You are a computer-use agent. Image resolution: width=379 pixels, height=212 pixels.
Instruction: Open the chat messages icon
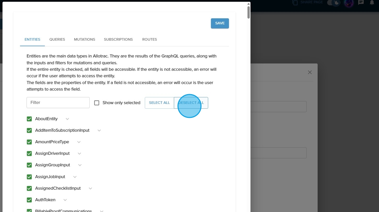tap(361, 3)
